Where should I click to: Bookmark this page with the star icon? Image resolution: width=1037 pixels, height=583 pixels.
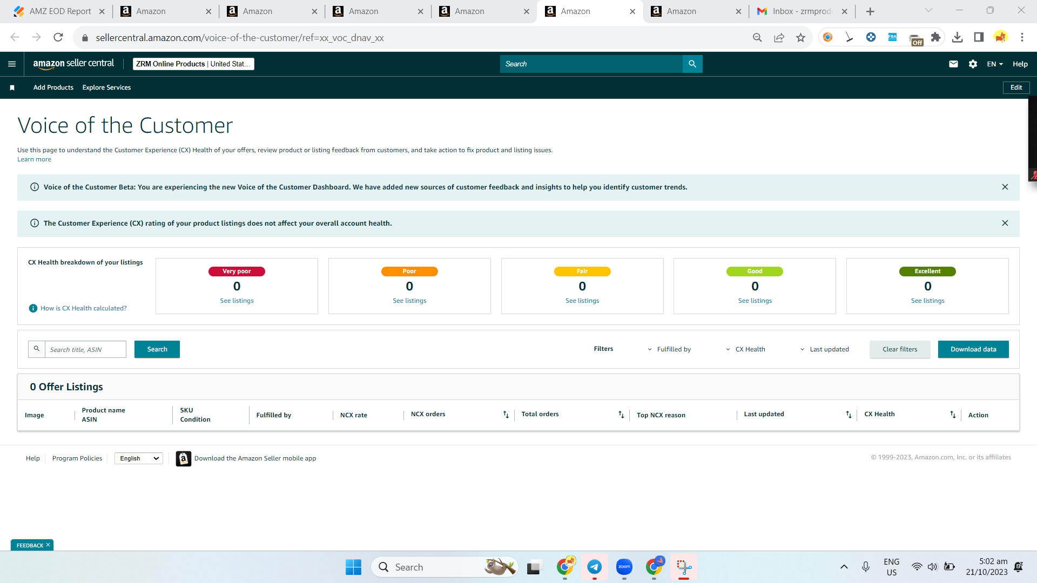coord(800,37)
